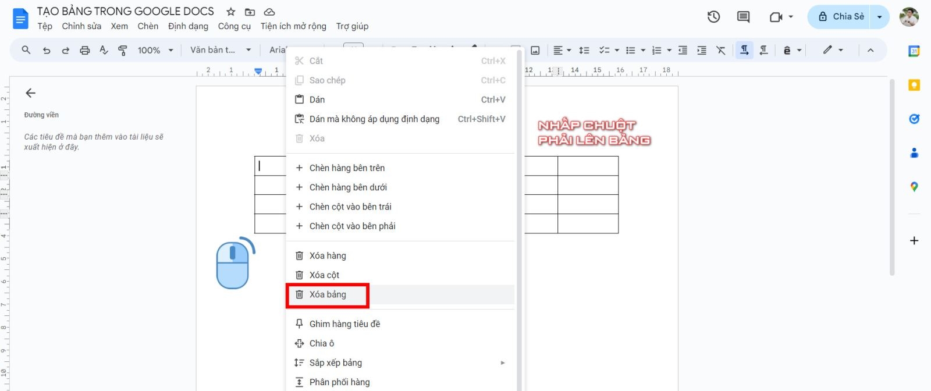Move document to a folder
The width and height of the screenshot is (931, 391).
pos(250,12)
